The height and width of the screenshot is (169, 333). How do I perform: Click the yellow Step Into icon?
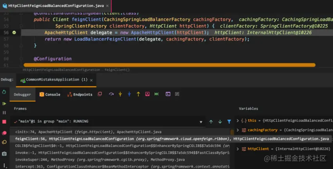tap(120, 94)
